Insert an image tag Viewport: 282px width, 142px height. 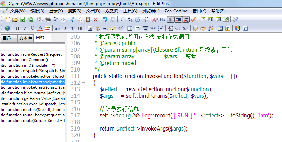coord(90,28)
